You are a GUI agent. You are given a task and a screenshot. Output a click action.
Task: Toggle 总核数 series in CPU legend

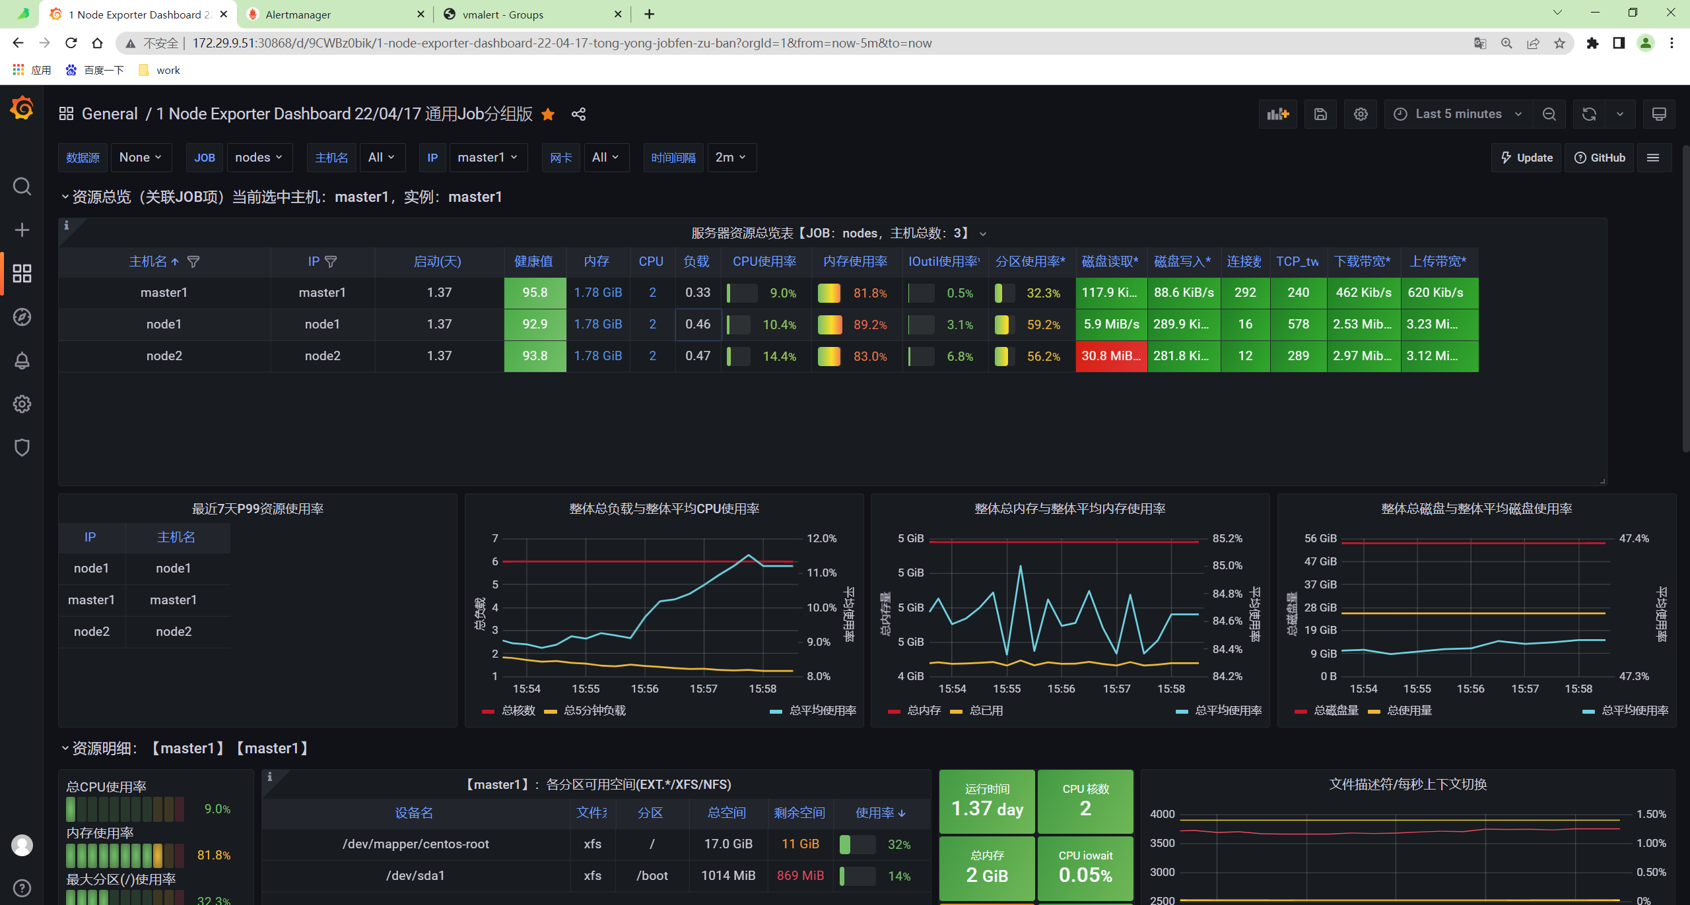click(518, 710)
